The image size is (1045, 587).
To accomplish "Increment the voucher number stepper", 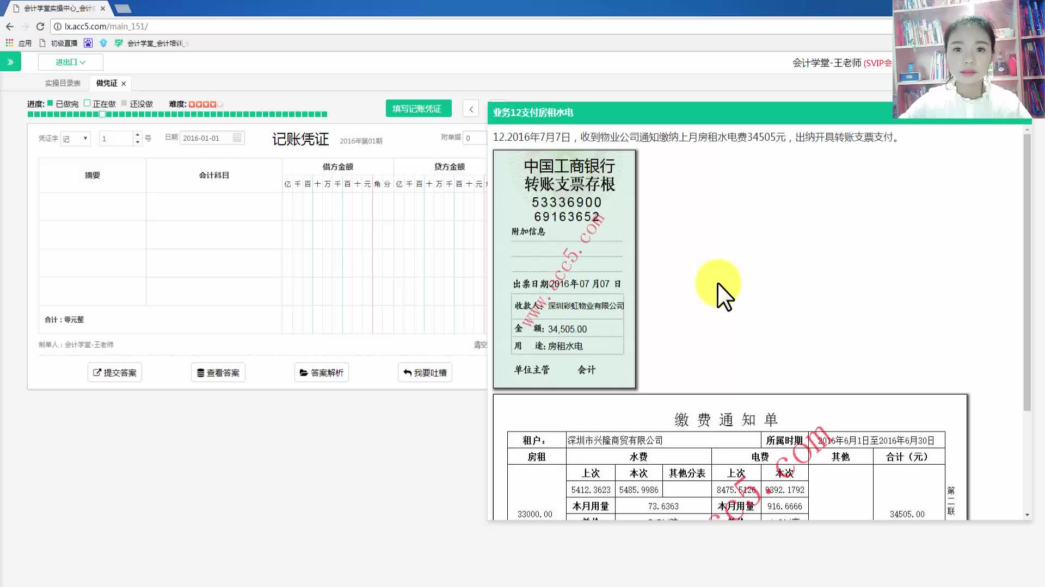I will click(x=137, y=135).
